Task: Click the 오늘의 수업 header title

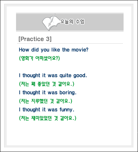Action: point(73,22)
